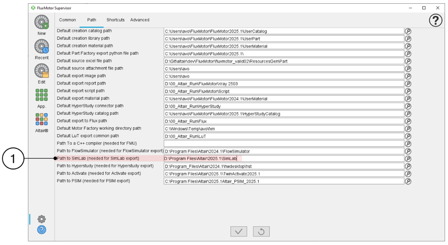448x245 pixels.
Task: Click the 'Default export to Flux path' label
Action: tap(82, 121)
